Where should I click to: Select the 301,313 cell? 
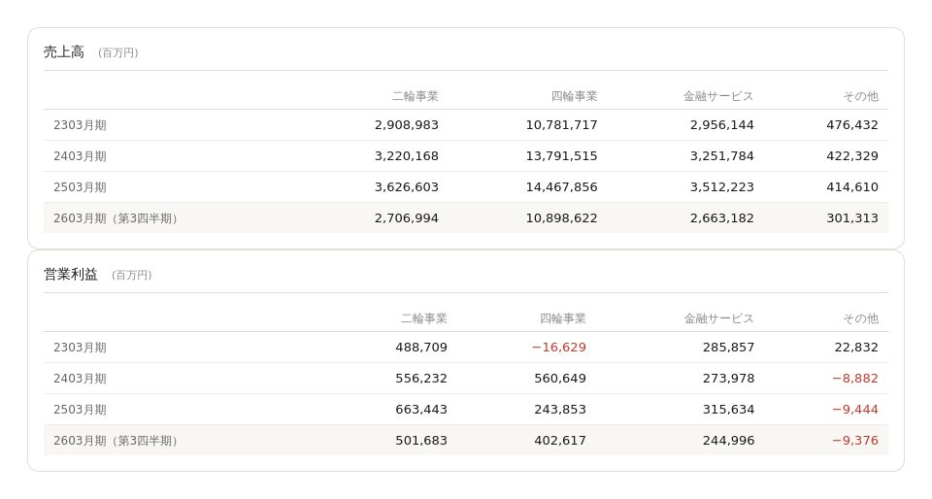pos(851,218)
